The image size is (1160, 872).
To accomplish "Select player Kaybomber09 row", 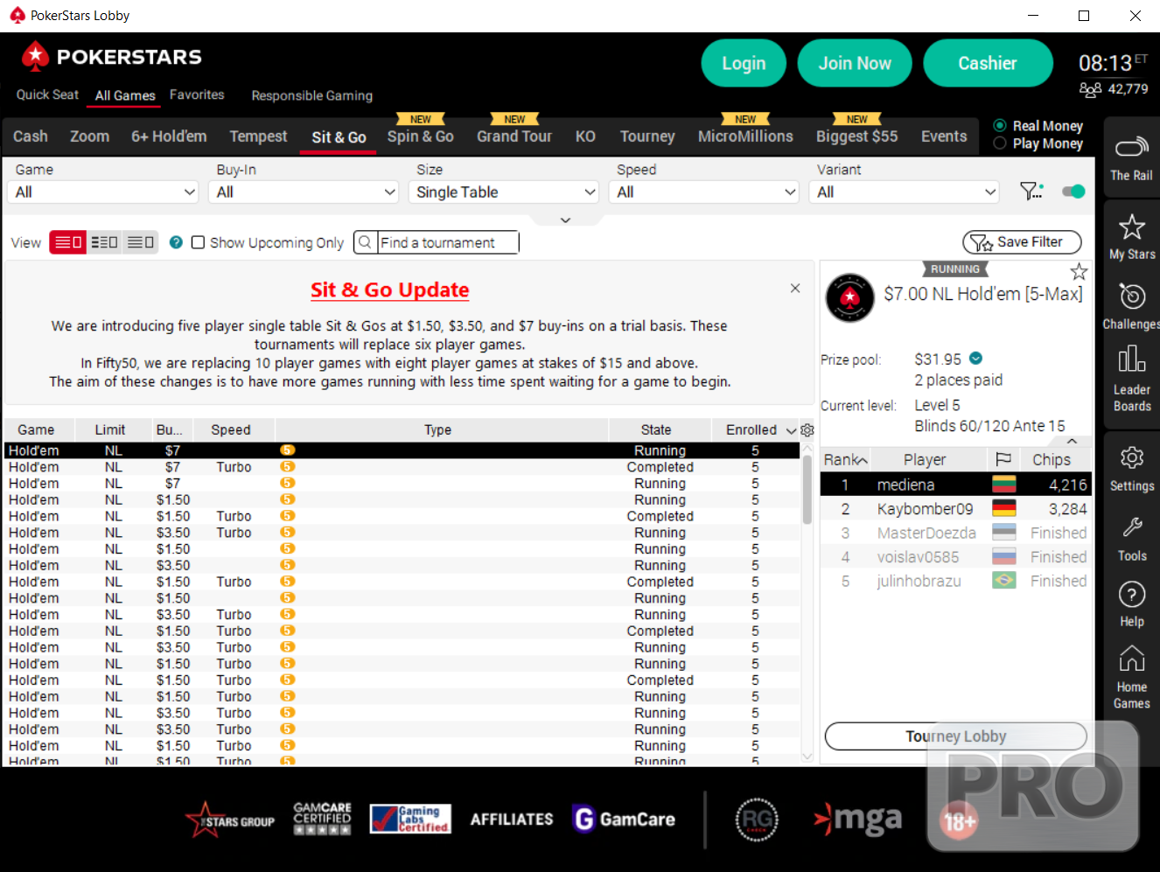I will [x=955, y=509].
